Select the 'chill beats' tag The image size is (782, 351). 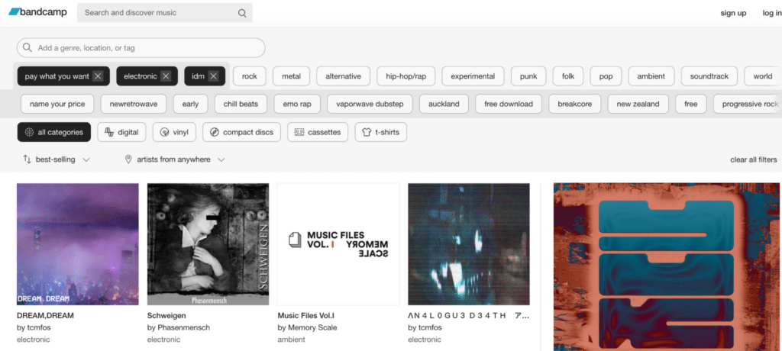click(241, 105)
